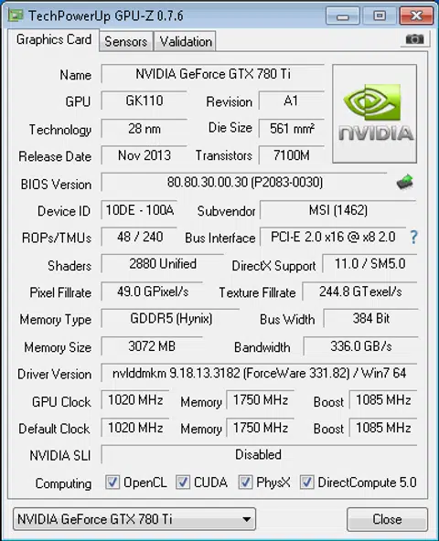Image resolution: width=439 pixels, height=541 pixels.
Task: Minimize the GPU-Z window
Action: 343,16
